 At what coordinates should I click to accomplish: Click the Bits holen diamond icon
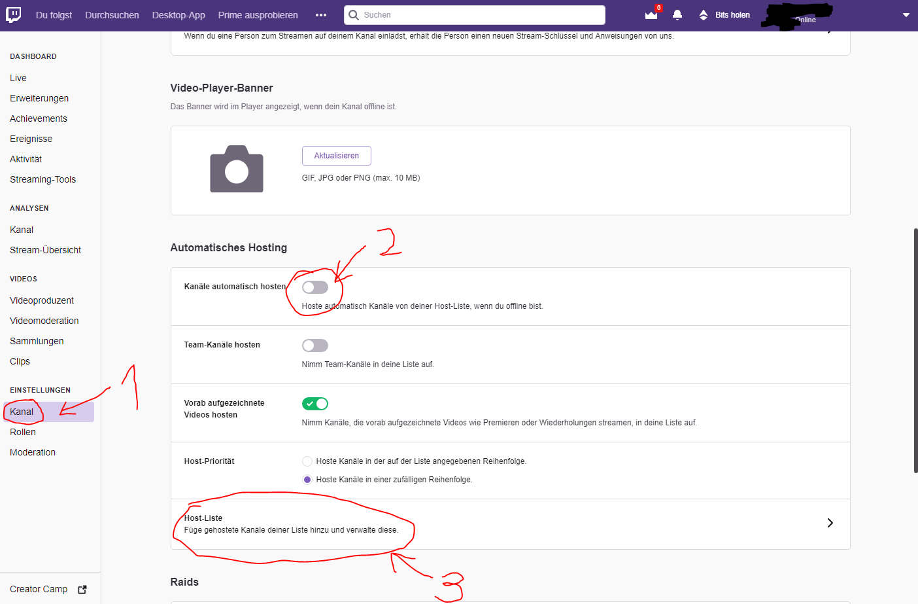tap(702, 14)
